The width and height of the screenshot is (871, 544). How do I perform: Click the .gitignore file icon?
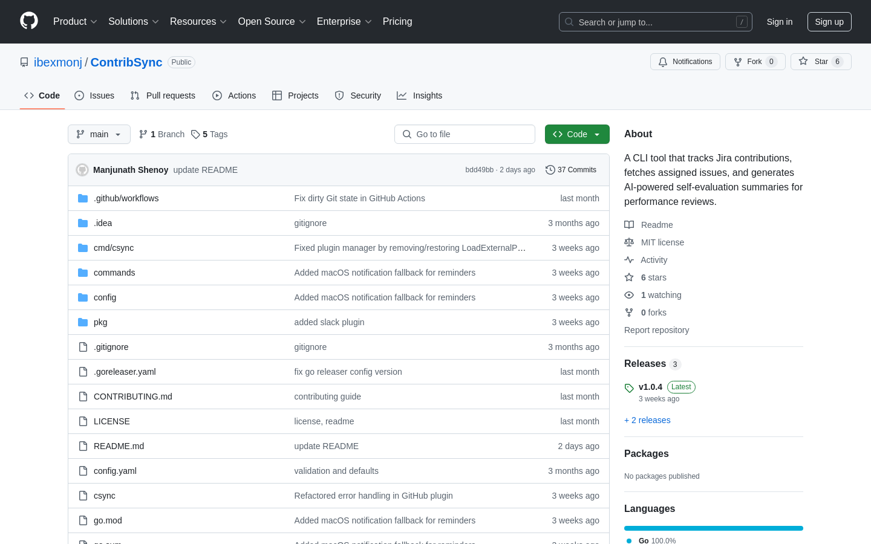click(83, 347)
